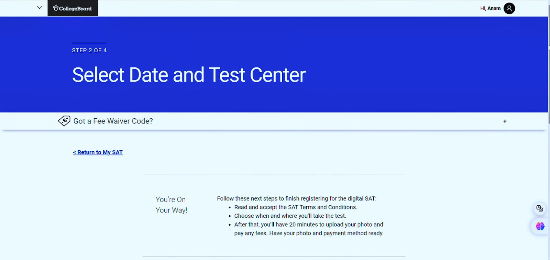550x260 pixels.
Task: Click the "CollegeBoard" wordmark text
Action: [75, 8]
